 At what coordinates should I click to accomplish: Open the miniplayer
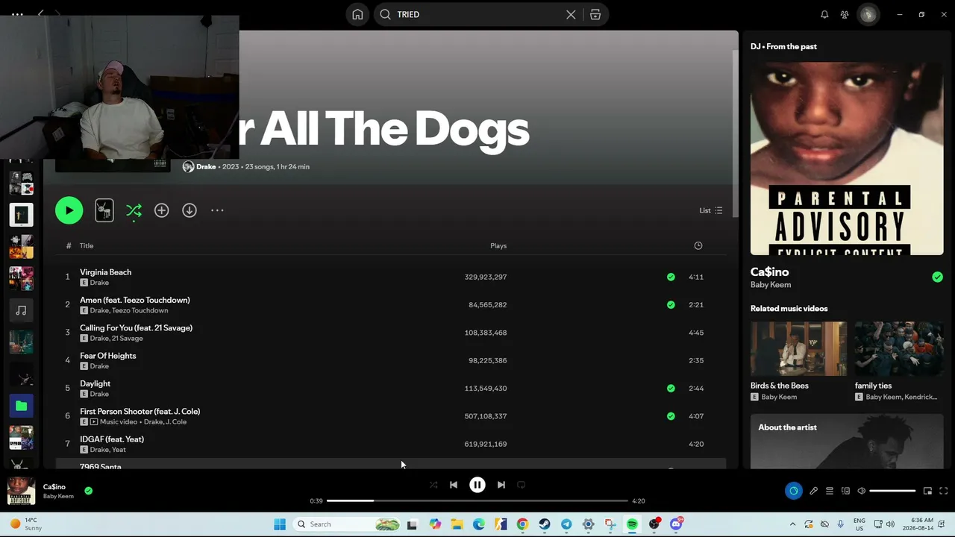coord(927,491)
